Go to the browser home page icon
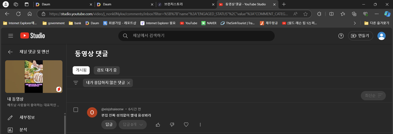Viewport: 393px width, 134px height. (x=29, y=14)
